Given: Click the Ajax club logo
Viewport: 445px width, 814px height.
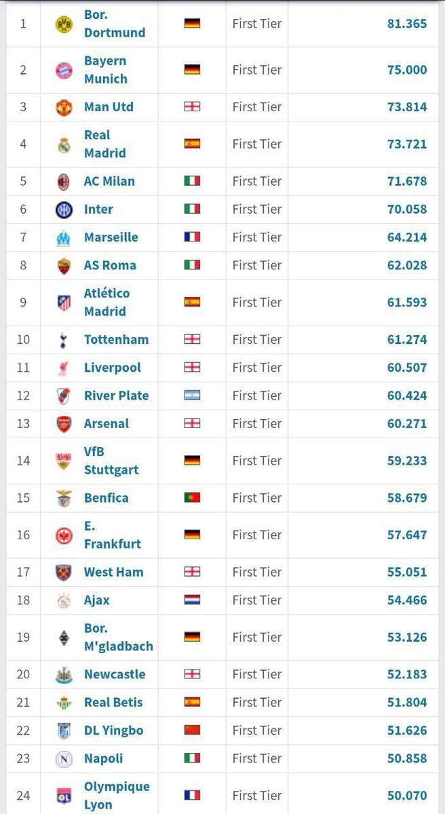Looking at the screenshot, I should (x=64, y=600).
